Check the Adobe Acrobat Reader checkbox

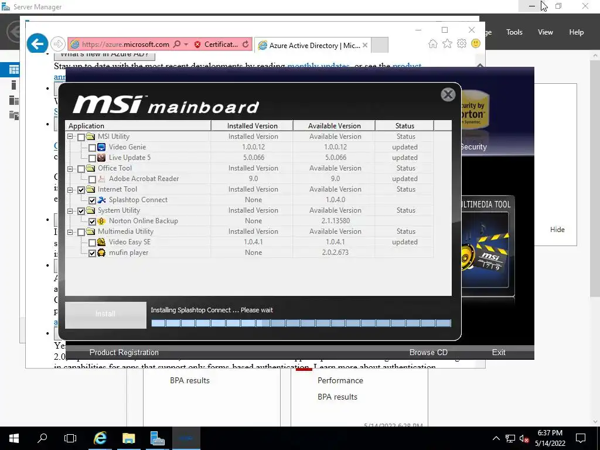pyautogui.click(x=92, y=179)
